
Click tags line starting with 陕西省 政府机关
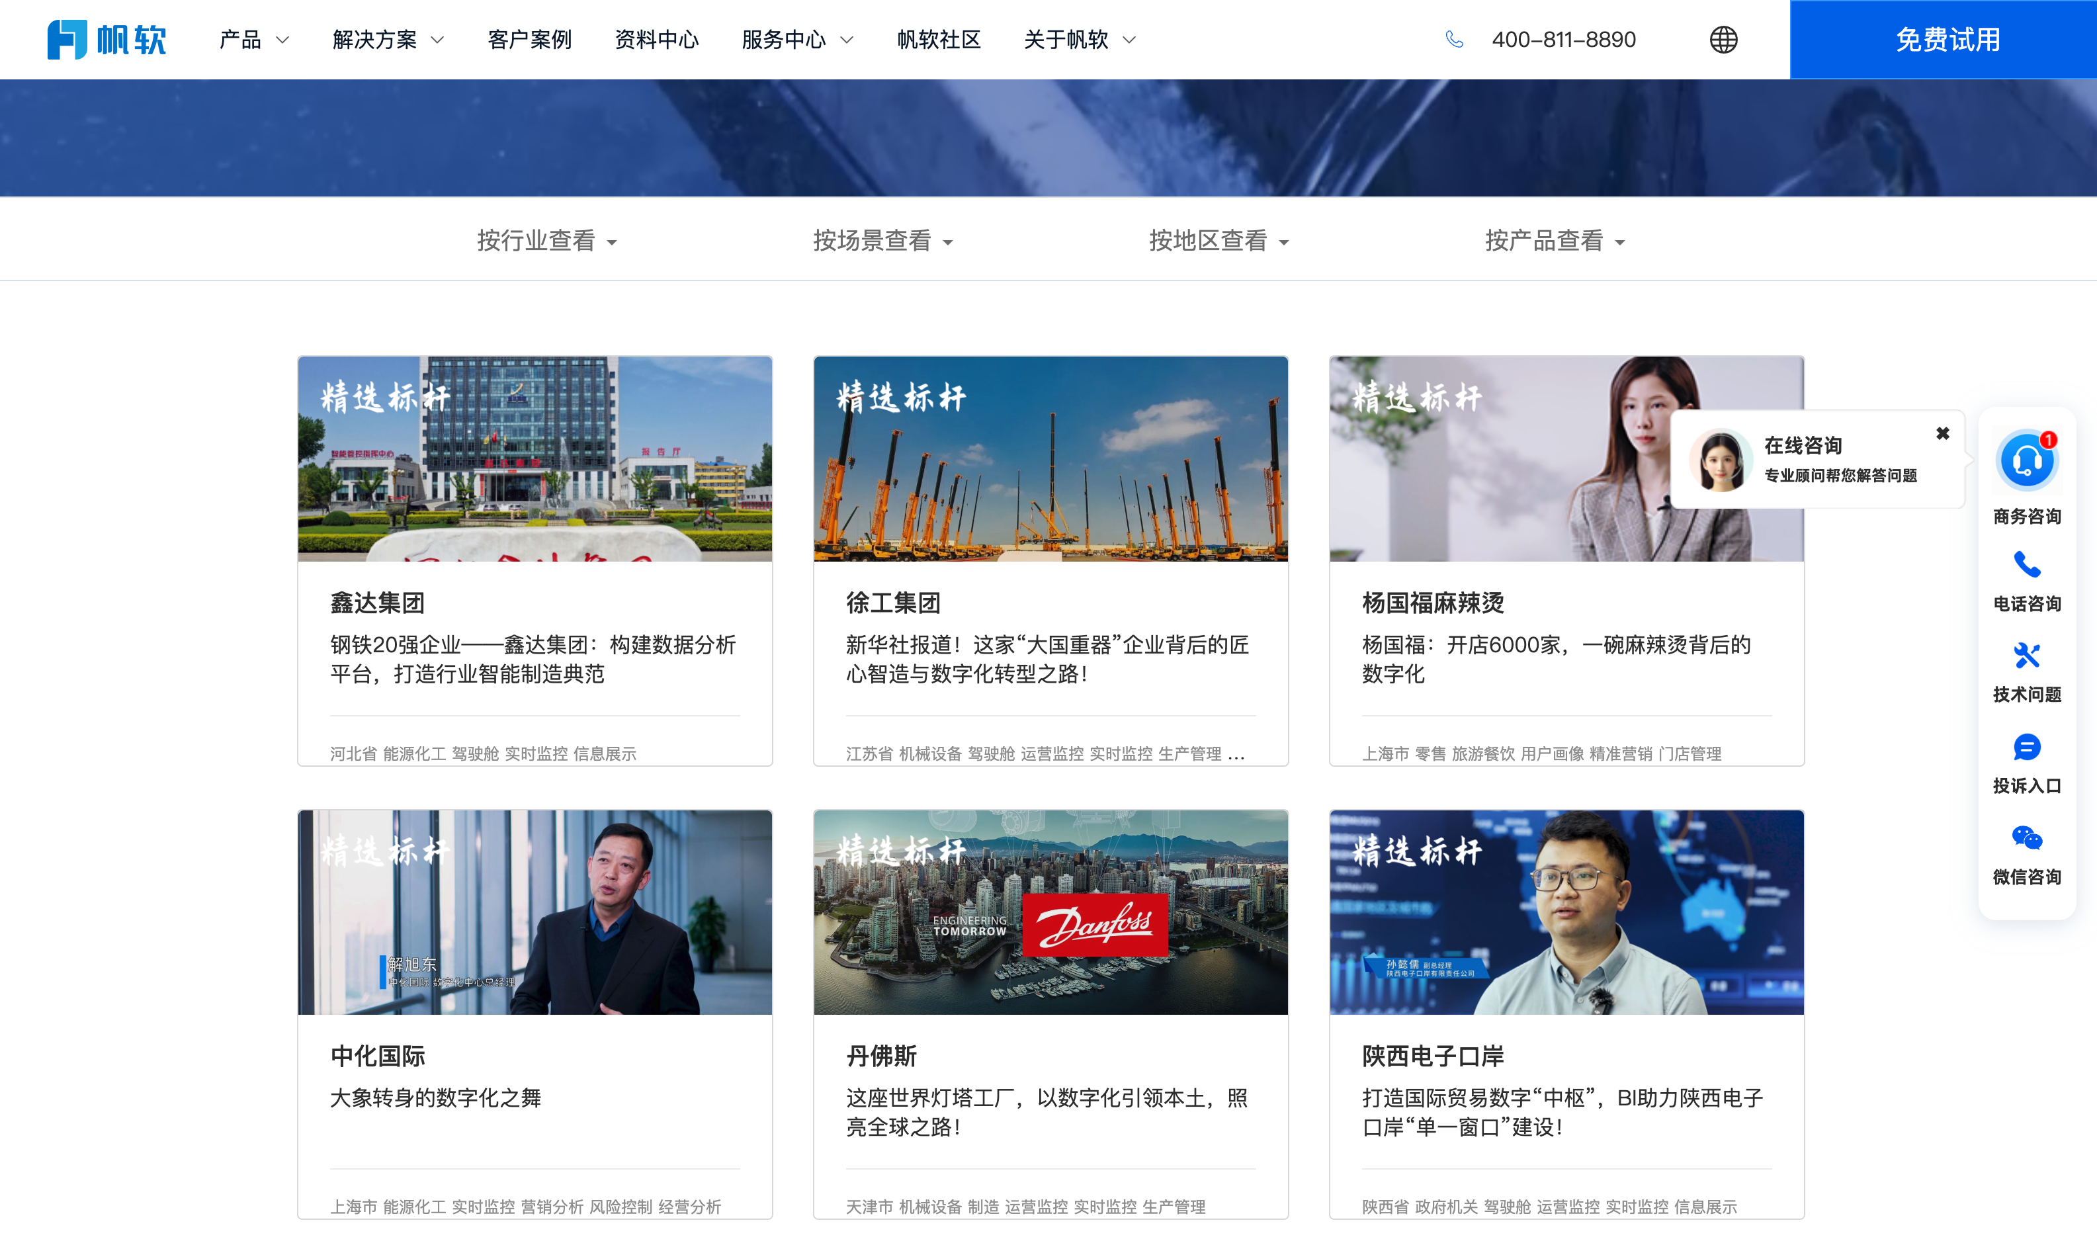point(1549,1207)
